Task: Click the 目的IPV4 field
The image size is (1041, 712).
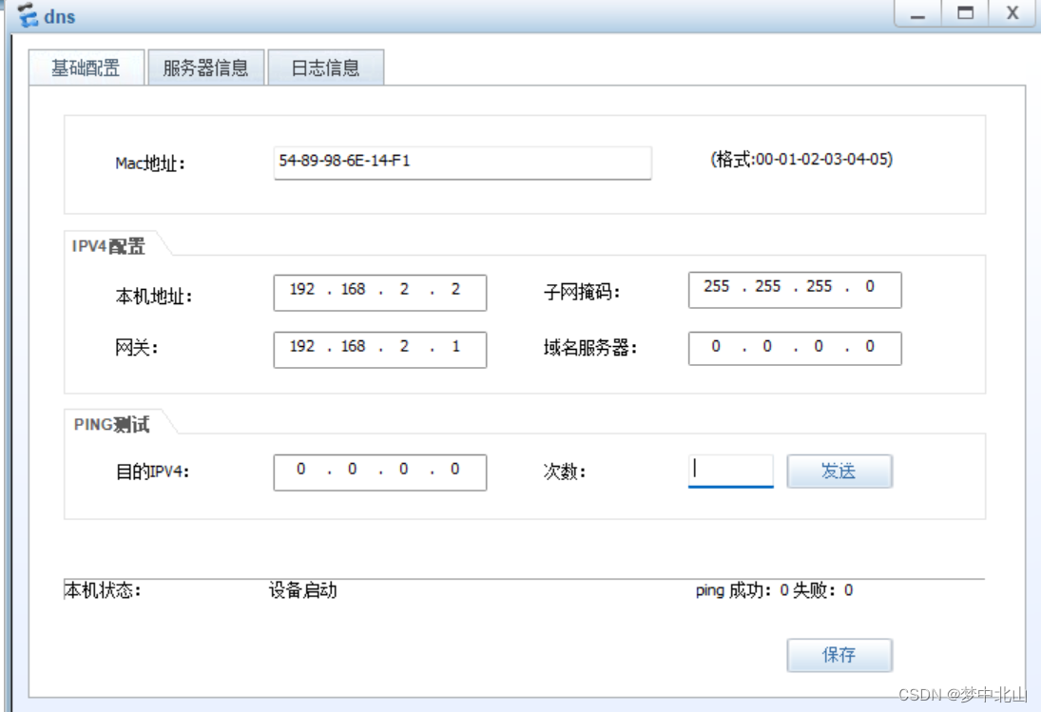Action: point(379,472)
